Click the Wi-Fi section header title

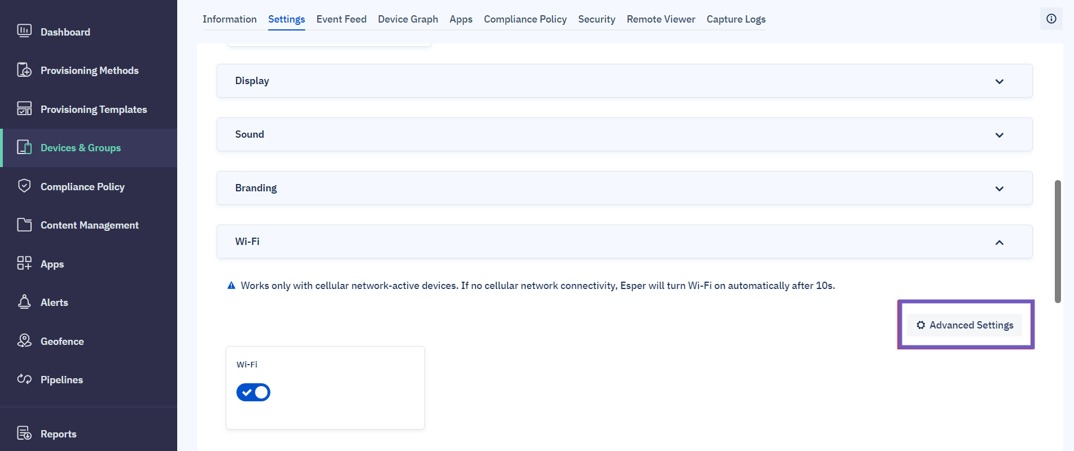[x=247, y=242]
